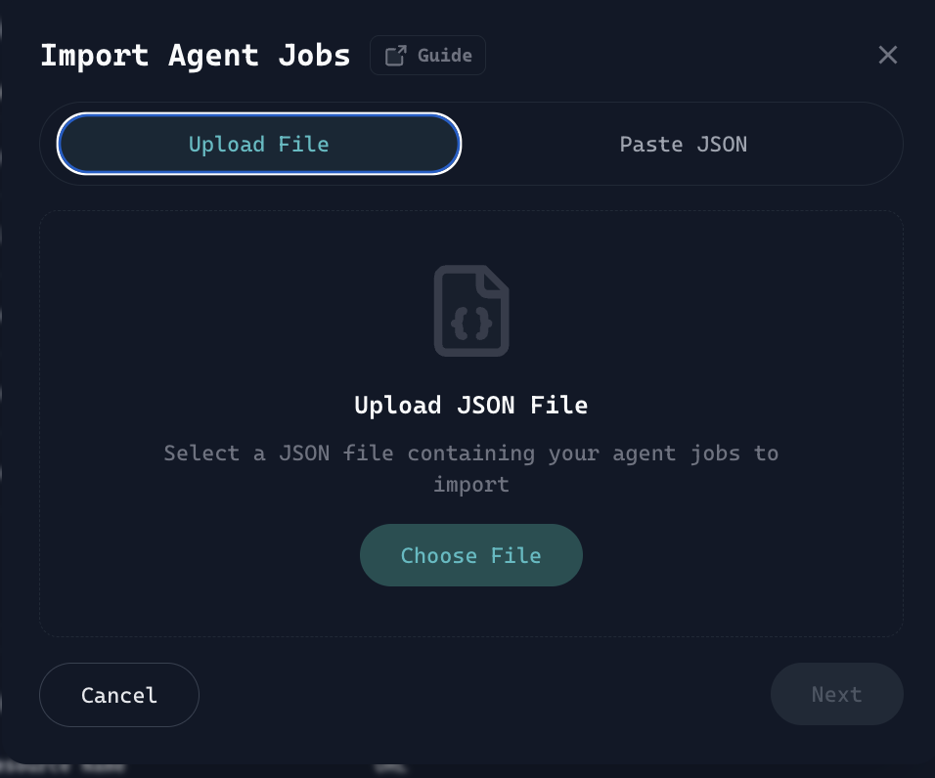Close the Import Agent Jobs dialog
Image resolution: width=935 pixels, height=778 pixels.
tap(887, 55)
